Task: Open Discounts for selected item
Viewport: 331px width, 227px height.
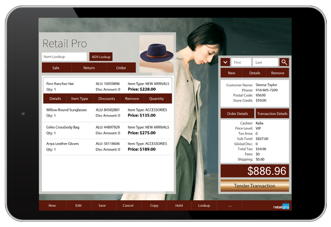Action: click(107, 99)
